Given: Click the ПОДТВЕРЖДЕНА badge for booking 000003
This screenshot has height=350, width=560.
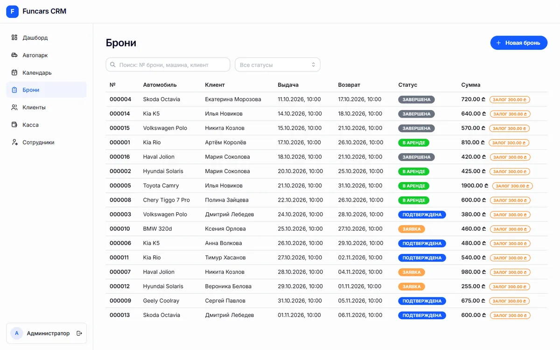Looking at the screenshot, I should point(422,215).
